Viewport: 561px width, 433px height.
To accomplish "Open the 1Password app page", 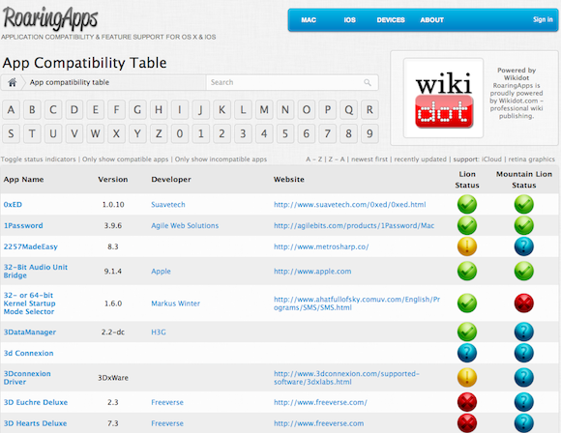I will click(23, 225).
